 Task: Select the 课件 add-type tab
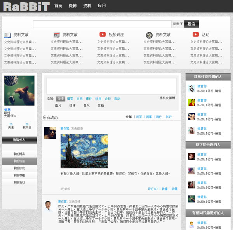[x=89, y=99]
